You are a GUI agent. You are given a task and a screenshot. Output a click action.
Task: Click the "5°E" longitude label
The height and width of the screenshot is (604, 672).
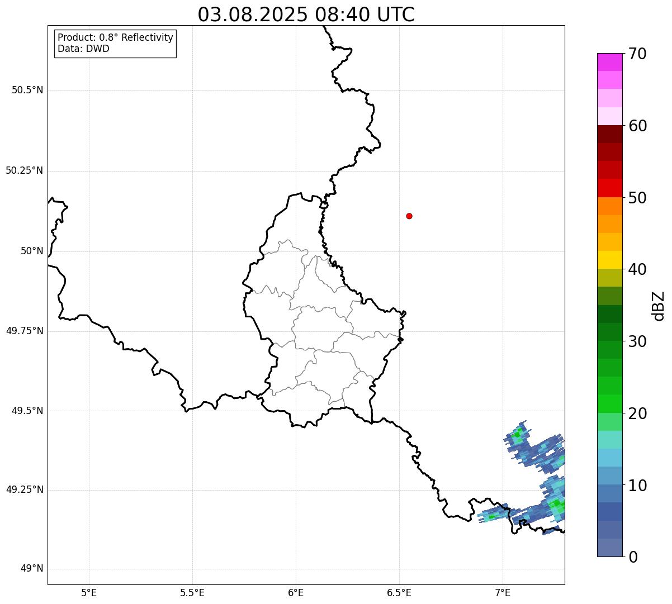(x=89, y=593)
